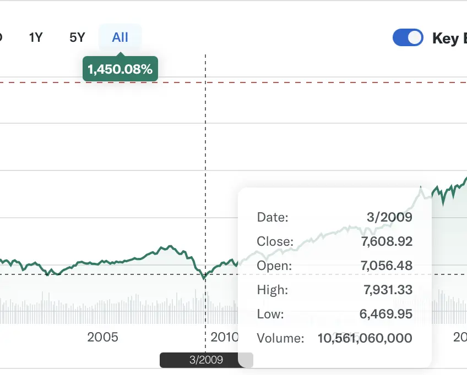Disable the Key Events toggle
467x375 pixels.
pos(408,37)
